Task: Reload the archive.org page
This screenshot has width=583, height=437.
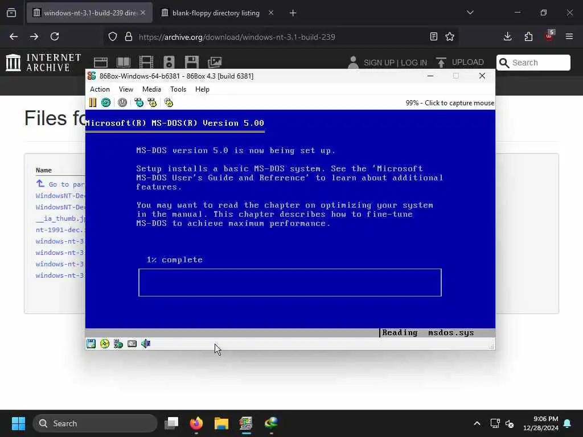Action: point(55,36)
